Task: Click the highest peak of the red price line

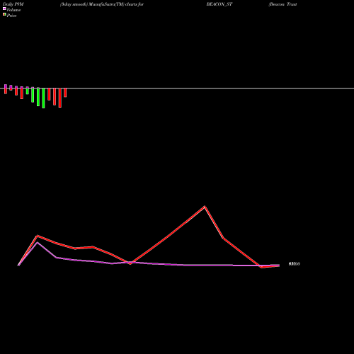Action: click(x=205, y=207)
